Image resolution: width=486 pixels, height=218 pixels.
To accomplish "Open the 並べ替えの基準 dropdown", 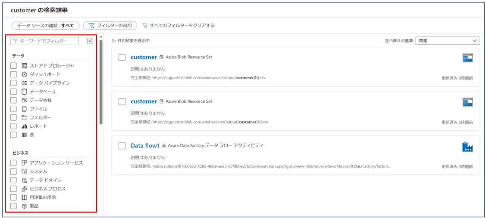I will (447, 41).
